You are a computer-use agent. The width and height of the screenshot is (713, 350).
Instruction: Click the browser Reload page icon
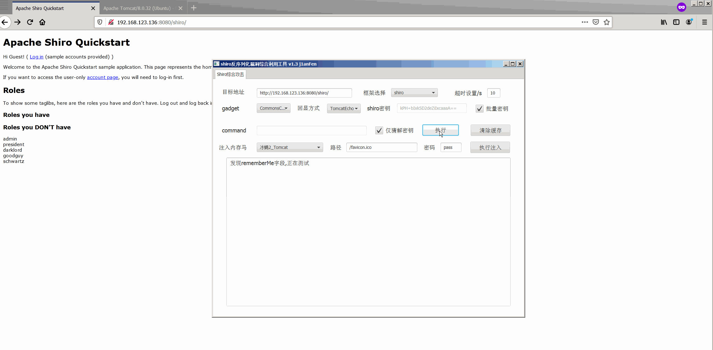click(30, 22)
